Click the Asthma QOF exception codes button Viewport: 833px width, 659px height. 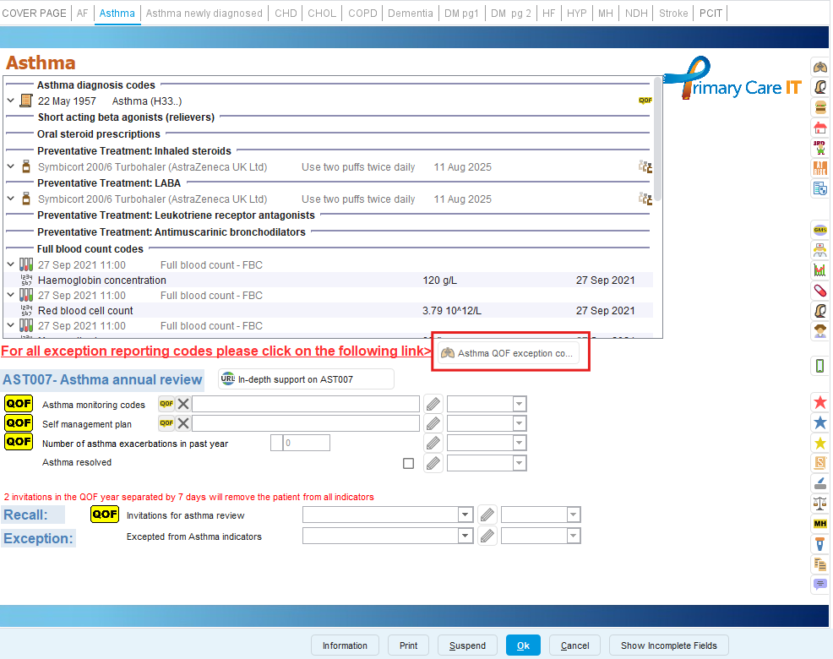(508, 353)
